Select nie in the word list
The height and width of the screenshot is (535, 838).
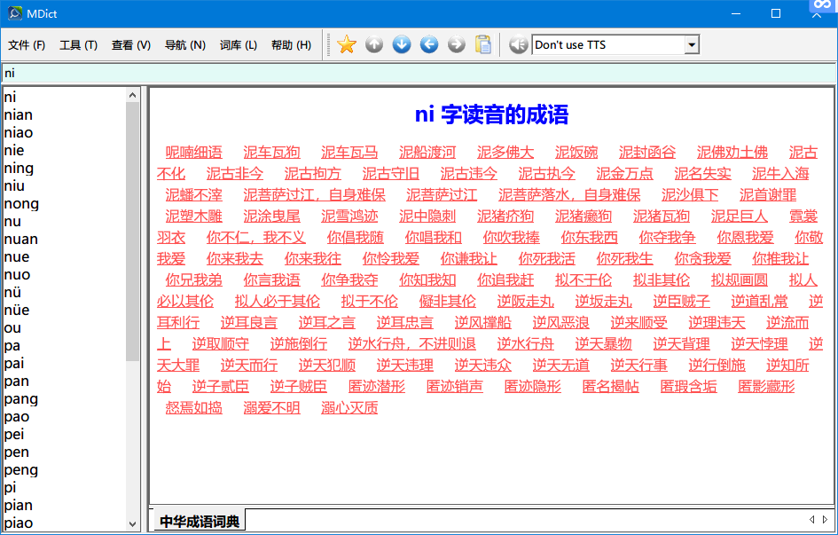14,150
